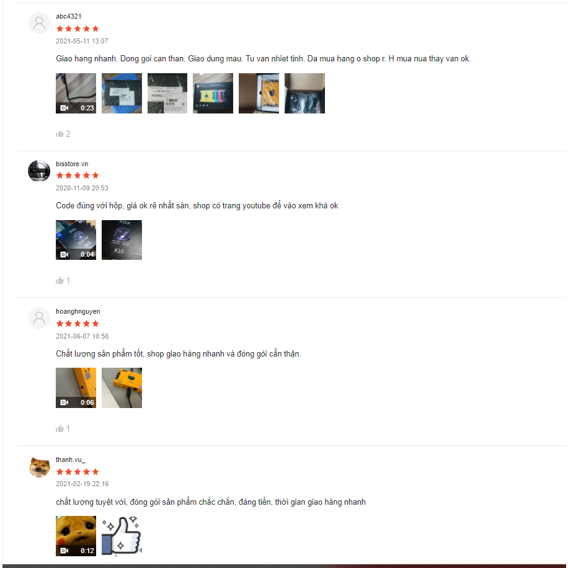The image size is (568, 568).
Task: Open abc4321's default avatar icon
Action: (39, 23)
